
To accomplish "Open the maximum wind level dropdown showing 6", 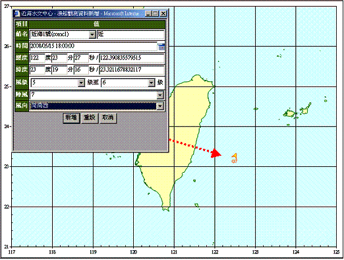I will click(x=151, y=82).
